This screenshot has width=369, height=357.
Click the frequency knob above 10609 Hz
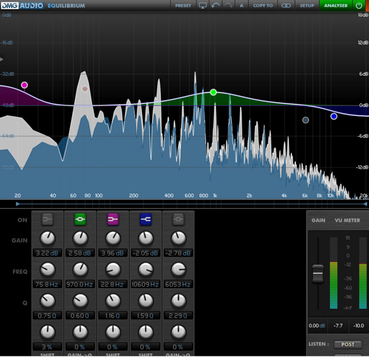pyautogui.click(x=146, y=270)
